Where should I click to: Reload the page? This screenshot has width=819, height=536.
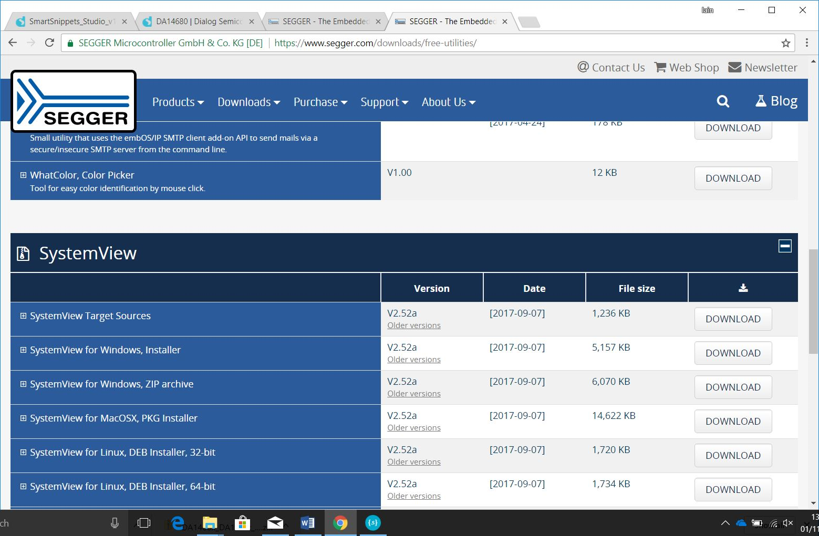(x=49, y=43)
